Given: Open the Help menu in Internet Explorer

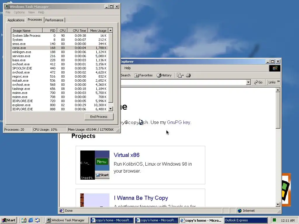Looking at the screenshot, I should [x=128, y=68].
